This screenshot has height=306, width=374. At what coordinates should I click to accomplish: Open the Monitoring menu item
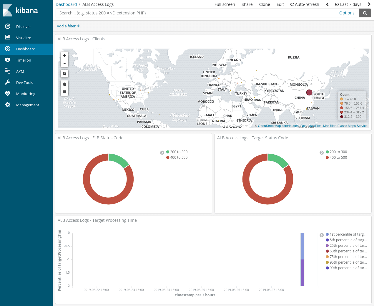(26, 94)
